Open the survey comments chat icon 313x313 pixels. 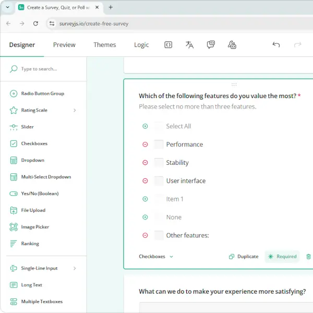coord(211,45)
